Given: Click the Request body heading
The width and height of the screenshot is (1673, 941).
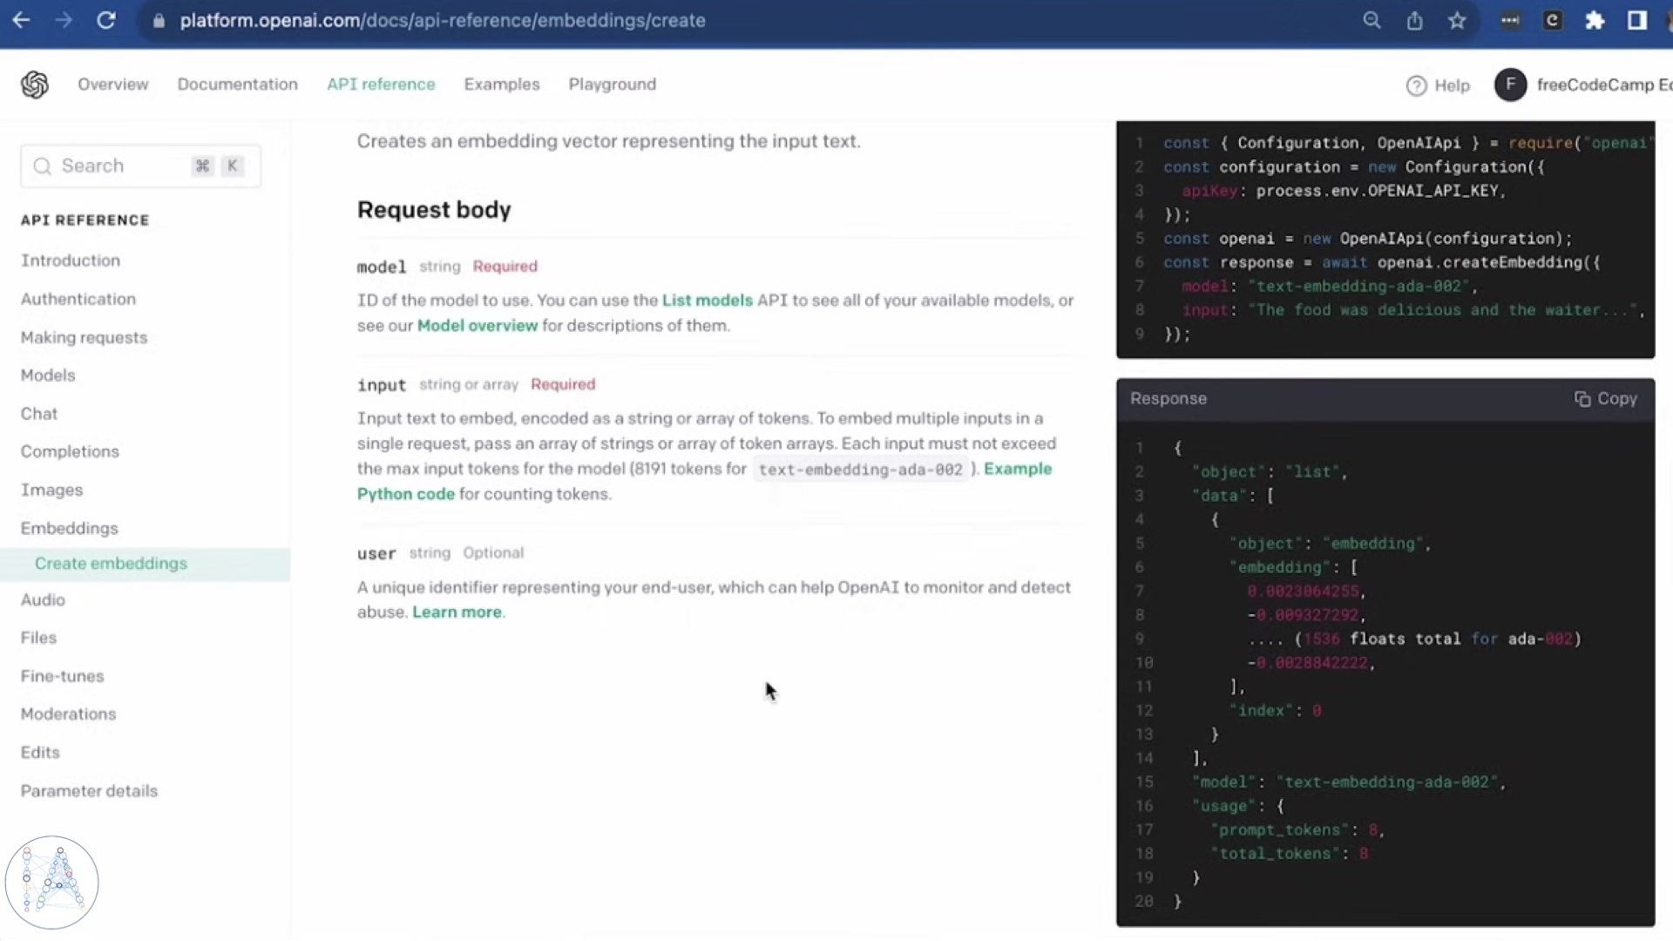Looking at the screenshot, I should pos(434,210).
